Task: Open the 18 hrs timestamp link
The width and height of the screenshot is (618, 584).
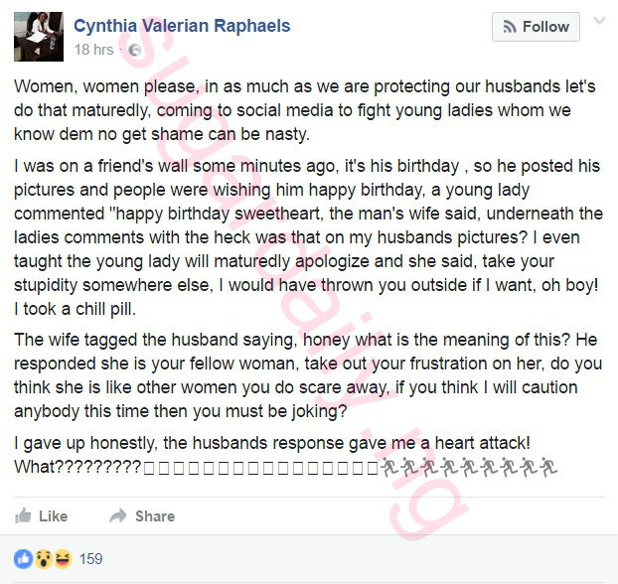Action: (93, 50)
